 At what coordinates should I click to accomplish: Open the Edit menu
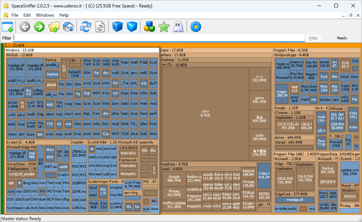tap(27, 15)
